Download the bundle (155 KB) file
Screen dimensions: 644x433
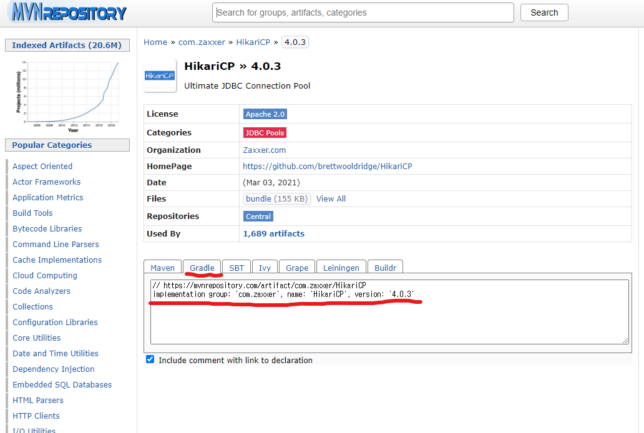(277, 198)
